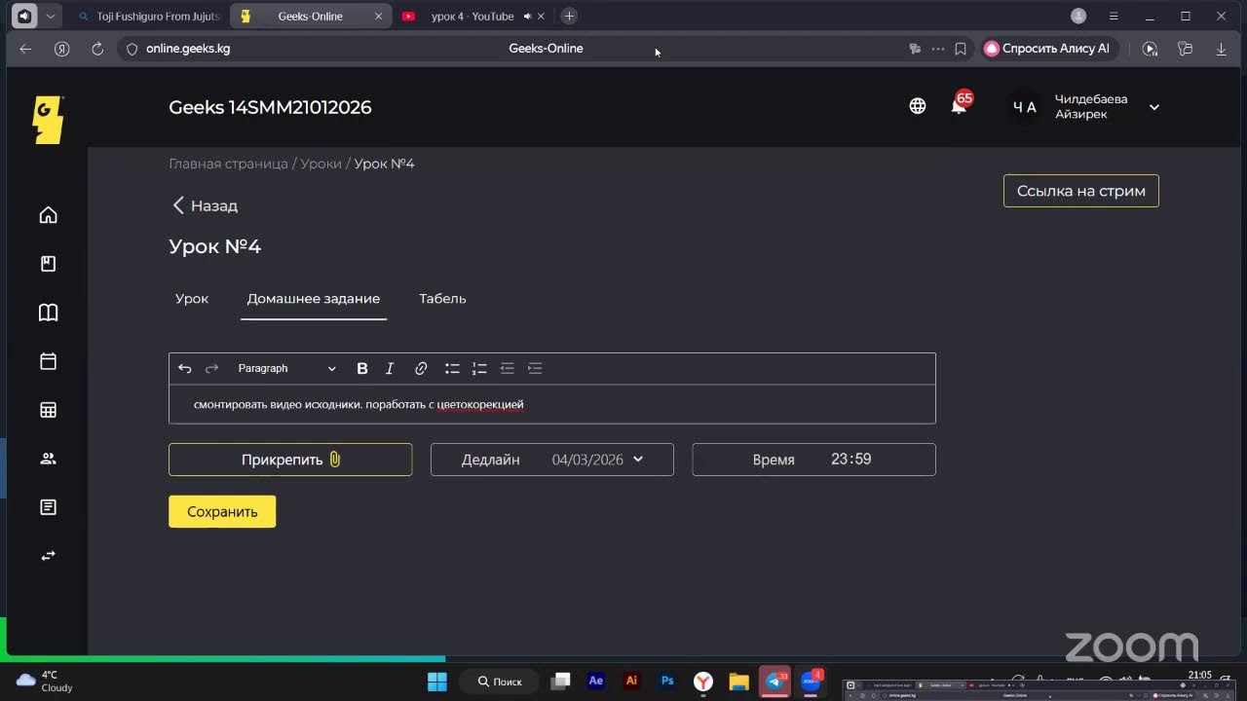The image size is (1247, 701).
Task: Switch to урок 4 - YouTube tab
Action: 472,16
